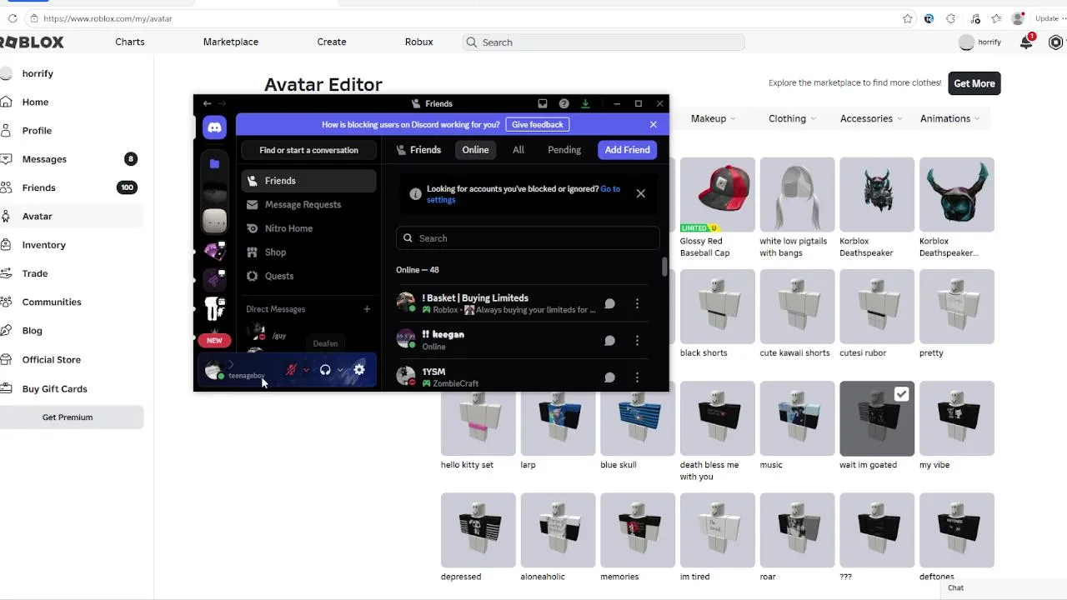The width and height of the screenshot is (1067, 600).
Task: Open Message Requests in Discord sidebar
Action: (308, 204)
